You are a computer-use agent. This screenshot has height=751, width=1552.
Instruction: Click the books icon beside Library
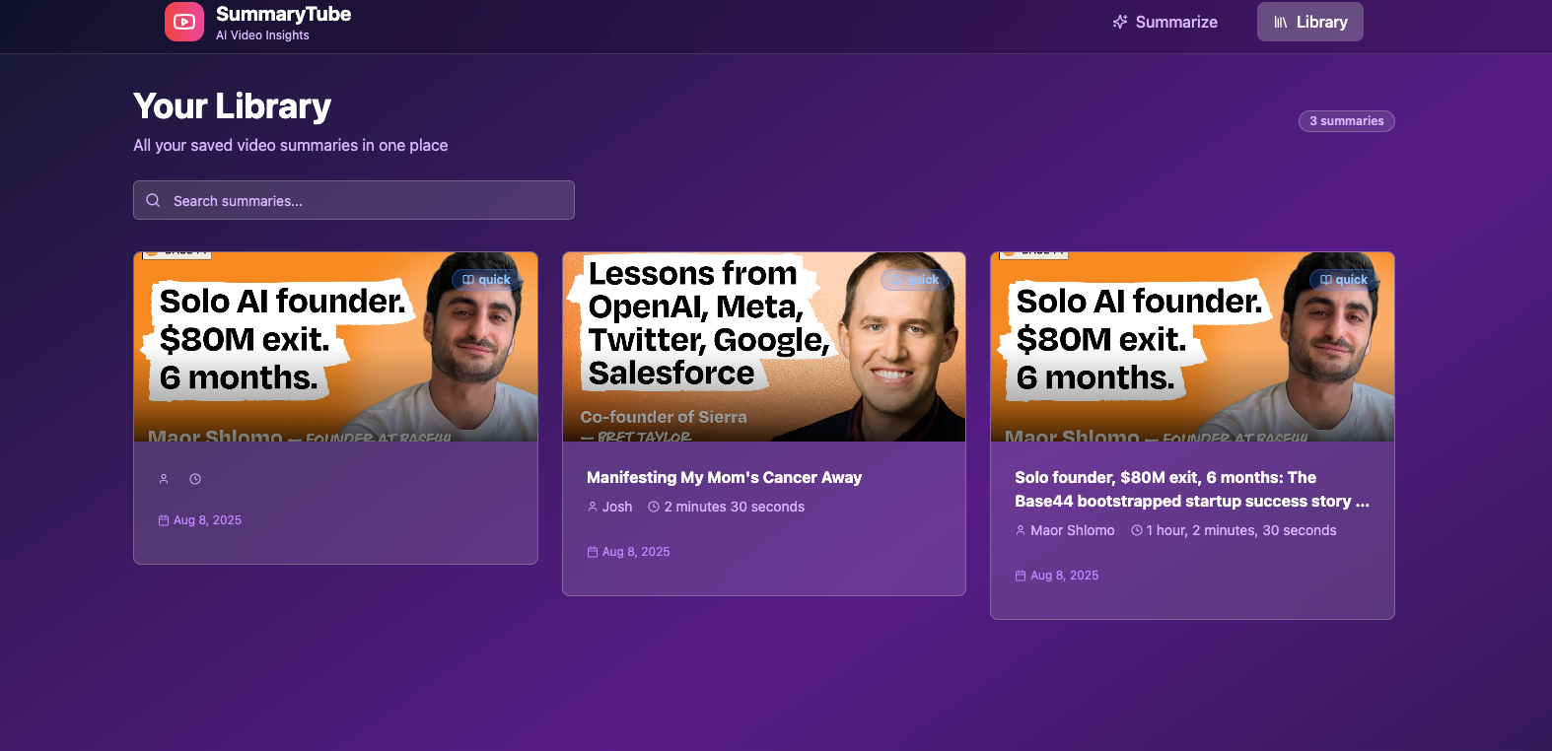pyautogui.click(x=1281, y=22)
